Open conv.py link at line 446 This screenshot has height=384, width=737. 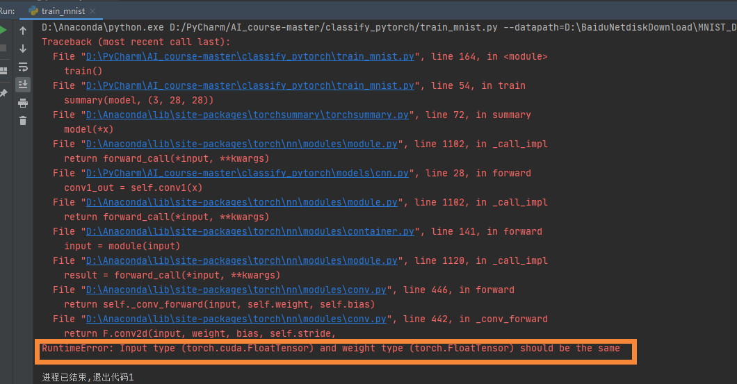click(236, 290)
